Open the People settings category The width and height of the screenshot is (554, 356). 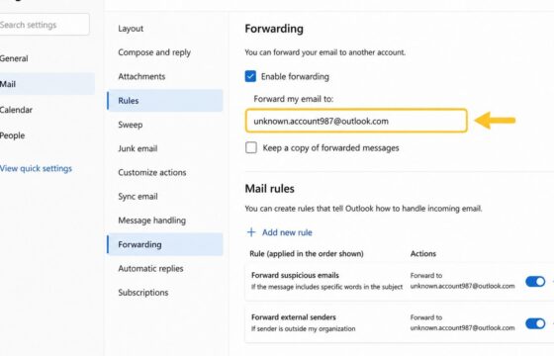click(12, 135)
